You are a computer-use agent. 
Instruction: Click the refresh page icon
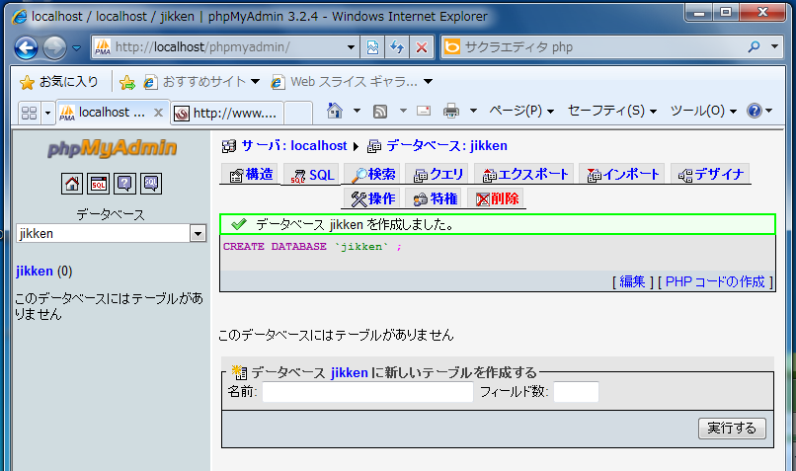[398, 47]
